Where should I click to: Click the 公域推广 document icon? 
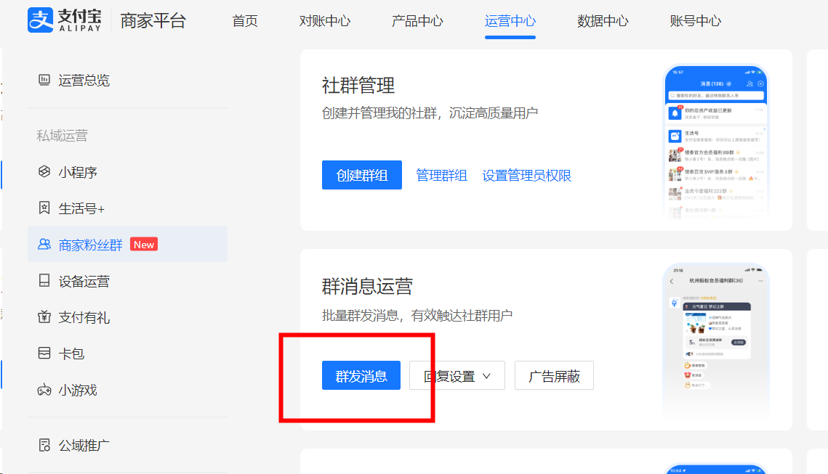[44, 445]
